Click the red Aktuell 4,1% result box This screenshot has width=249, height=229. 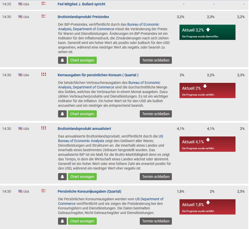(x=207, y=144)
